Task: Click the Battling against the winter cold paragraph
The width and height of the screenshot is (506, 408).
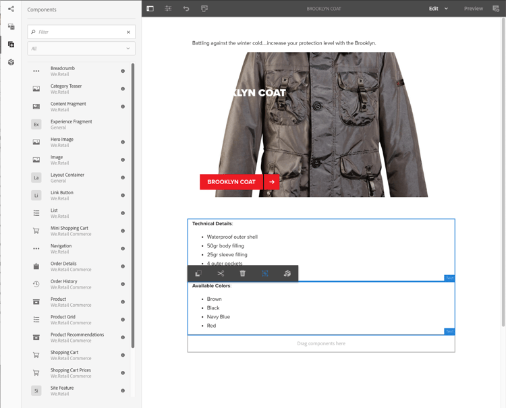Action: point(284,43)
